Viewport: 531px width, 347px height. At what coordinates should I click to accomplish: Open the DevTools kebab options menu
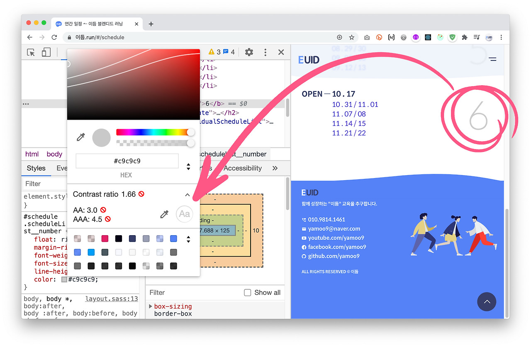point(265,52)
